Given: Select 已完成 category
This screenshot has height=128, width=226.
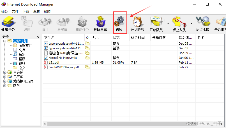Looking at the screenshot, I should (x=18, y=77).
